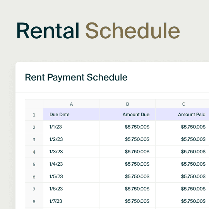Select column B header
This screenshot has width=209, height=209.
click(x=127, y=104)
